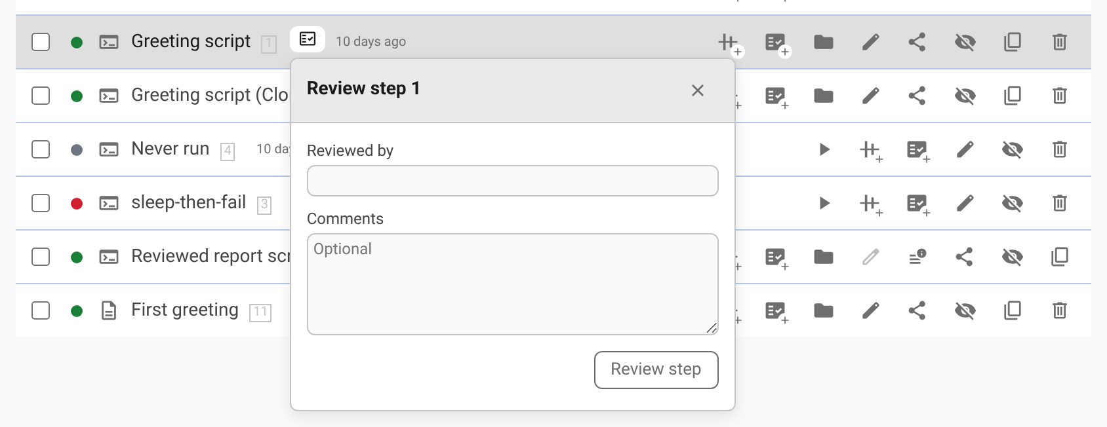Add execution step to Never run
Screen dimensions: 1107x427
coord(872,151)
